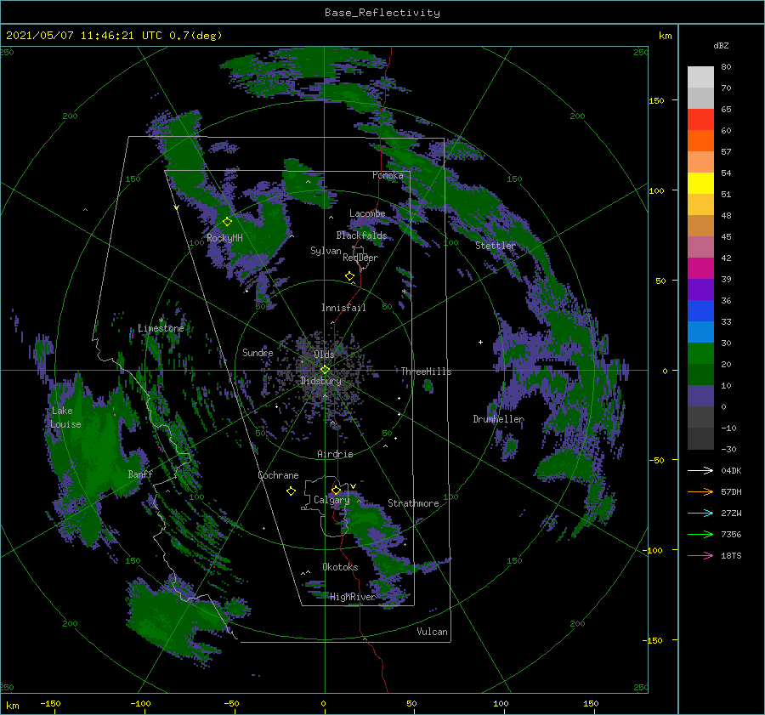The width and height of the screenshot is (765, 715).
Task: Click the Limestone label
Action: 161,328
